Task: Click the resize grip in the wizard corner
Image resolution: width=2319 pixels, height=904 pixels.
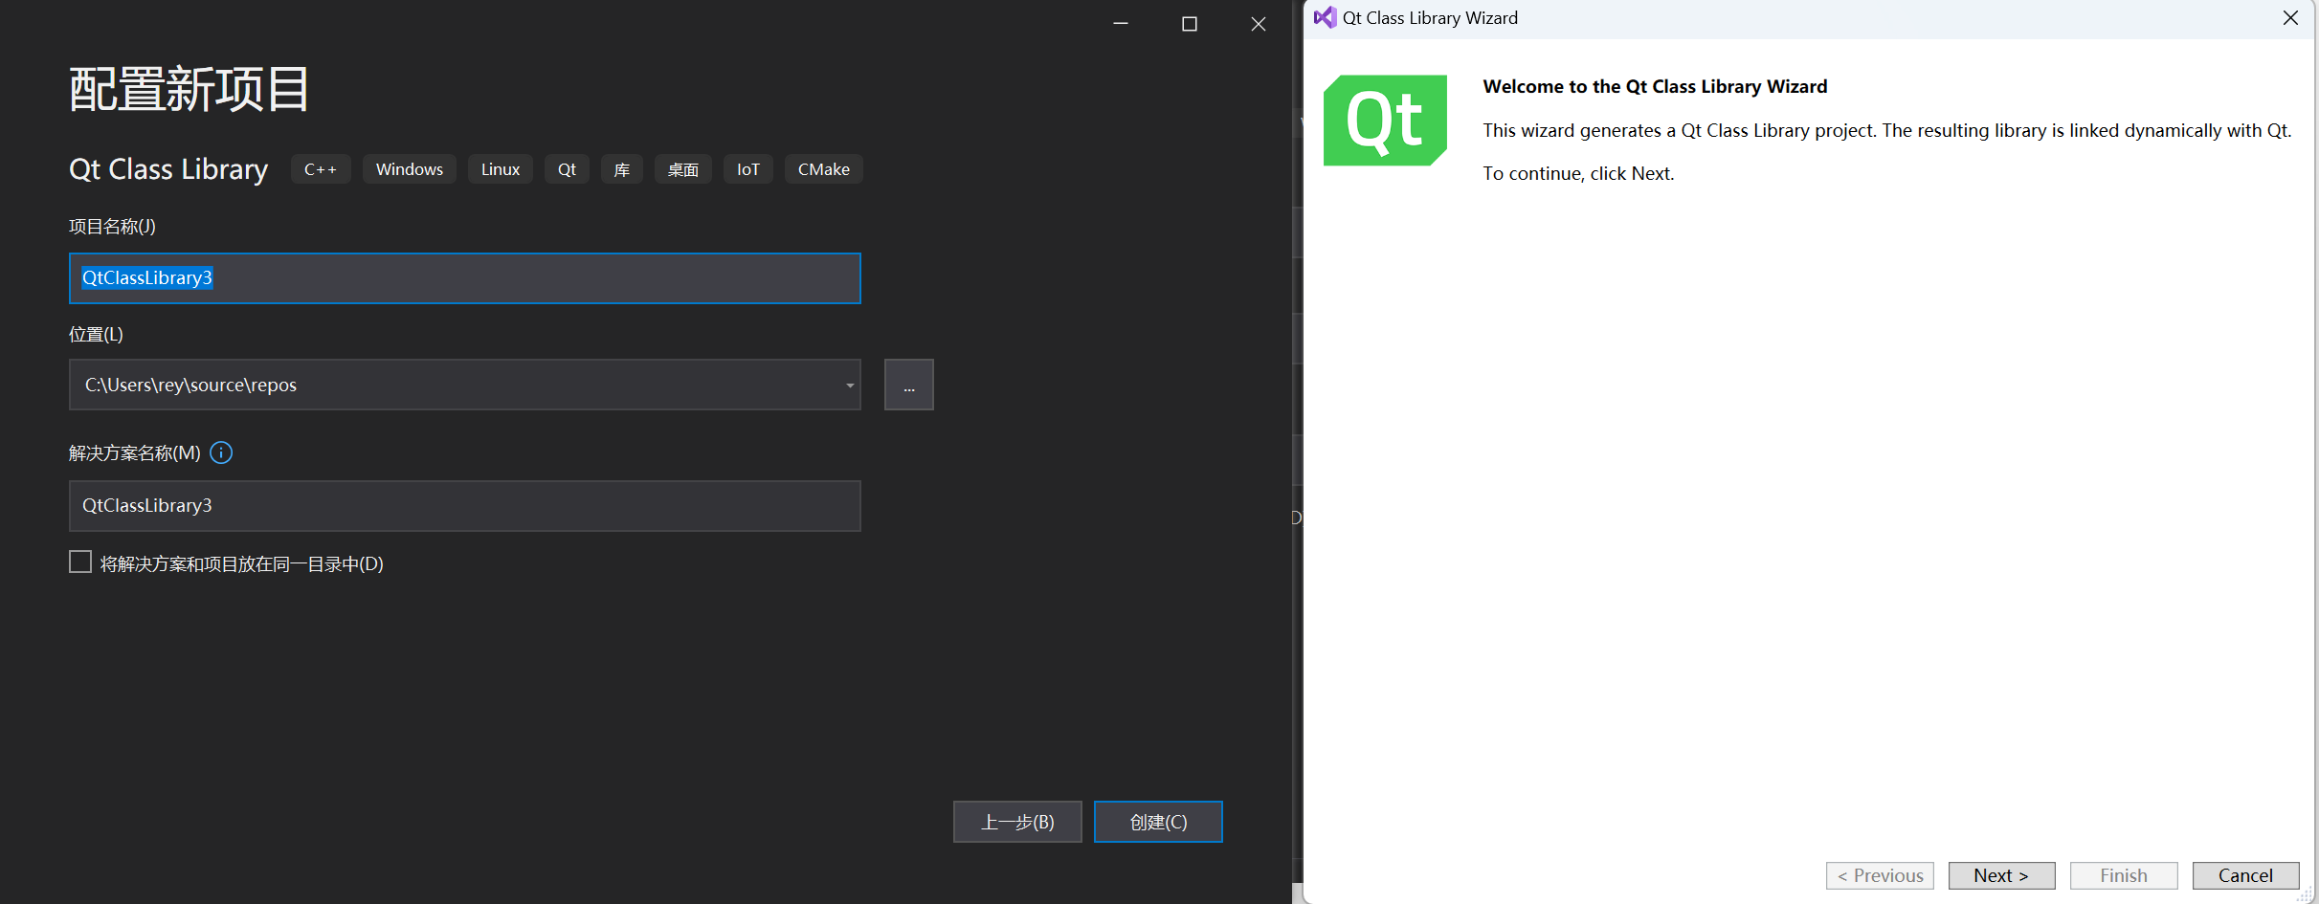Action: click(x=2305, y=893)
